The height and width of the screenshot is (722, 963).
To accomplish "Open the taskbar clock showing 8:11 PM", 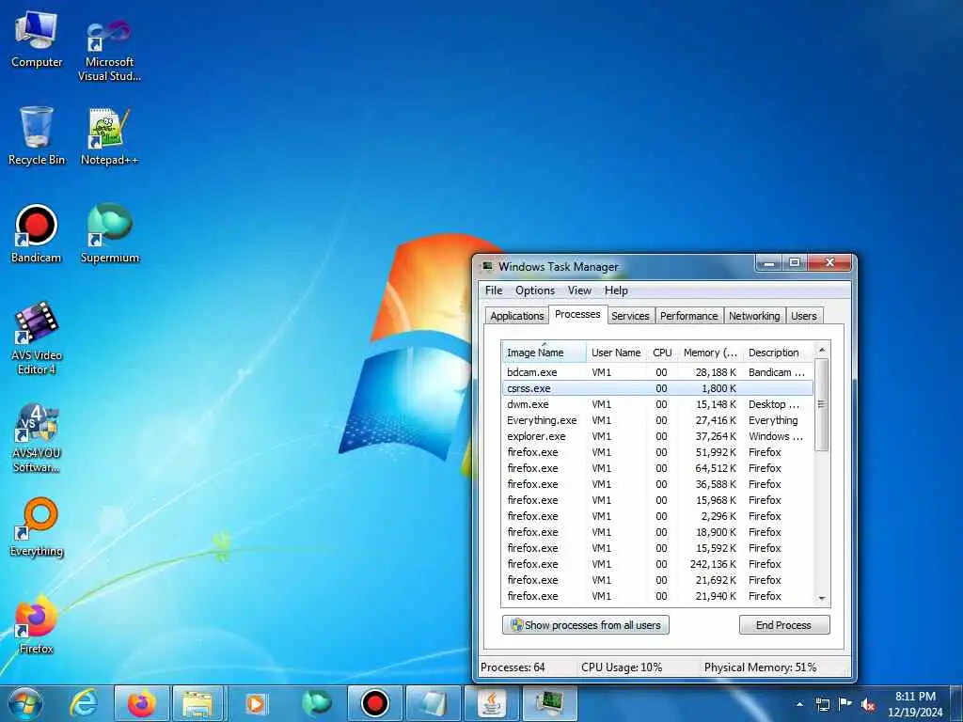I will click(x=915, y=704).
